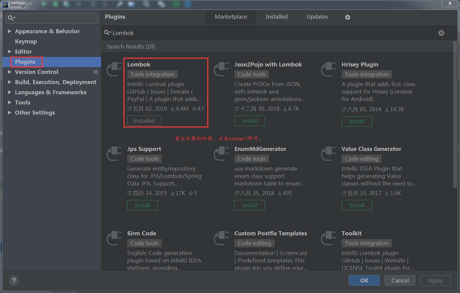The height and width of the screenshot is (293, 460).
Task: Click the Json2Pojo with Lombok plugin icon
Action: (222, 69)
